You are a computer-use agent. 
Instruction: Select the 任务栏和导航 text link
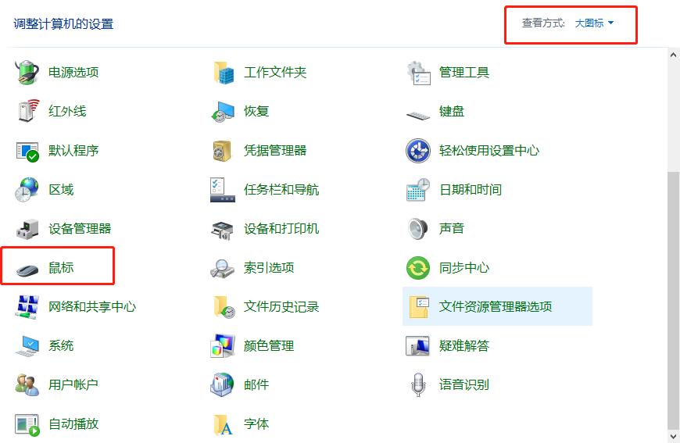coord(281,189)
